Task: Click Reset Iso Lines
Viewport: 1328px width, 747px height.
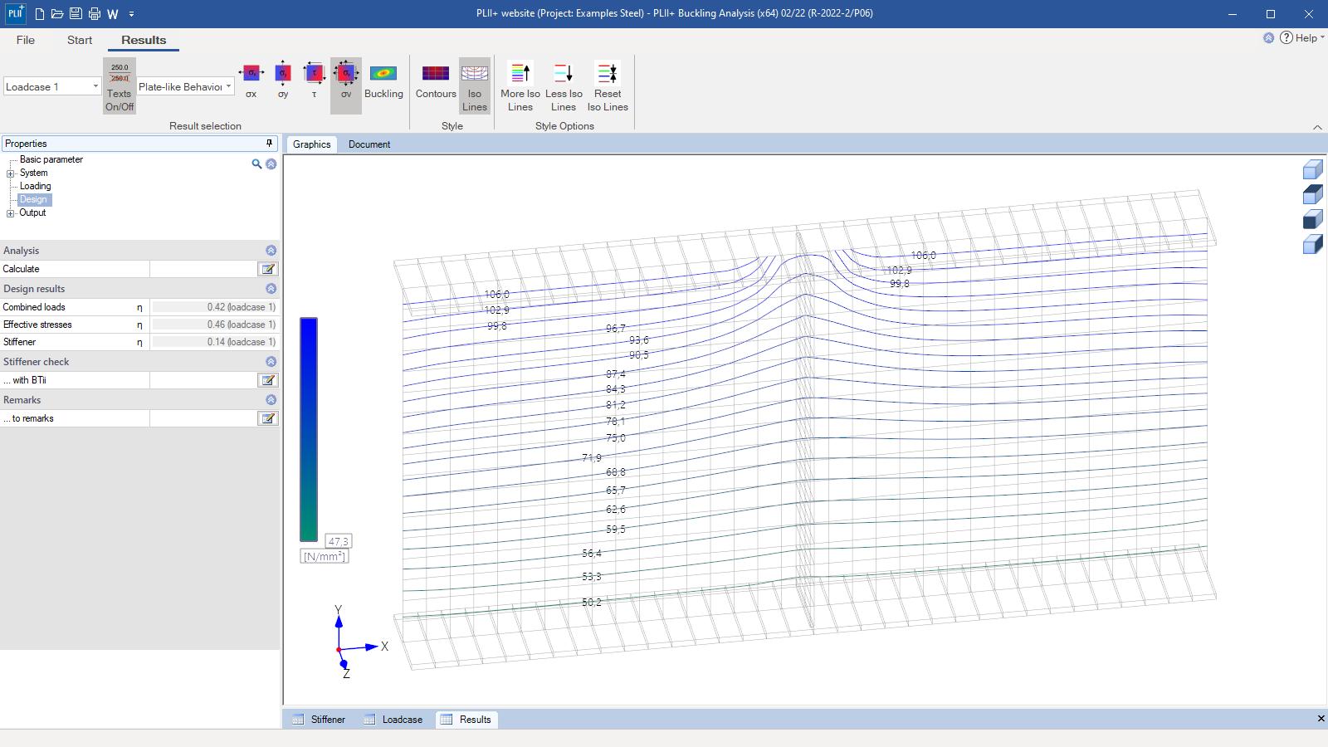Action: pos(608,86)
